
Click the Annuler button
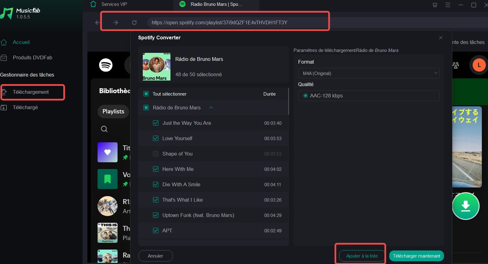pyautogui.click(x=155, y=256)
